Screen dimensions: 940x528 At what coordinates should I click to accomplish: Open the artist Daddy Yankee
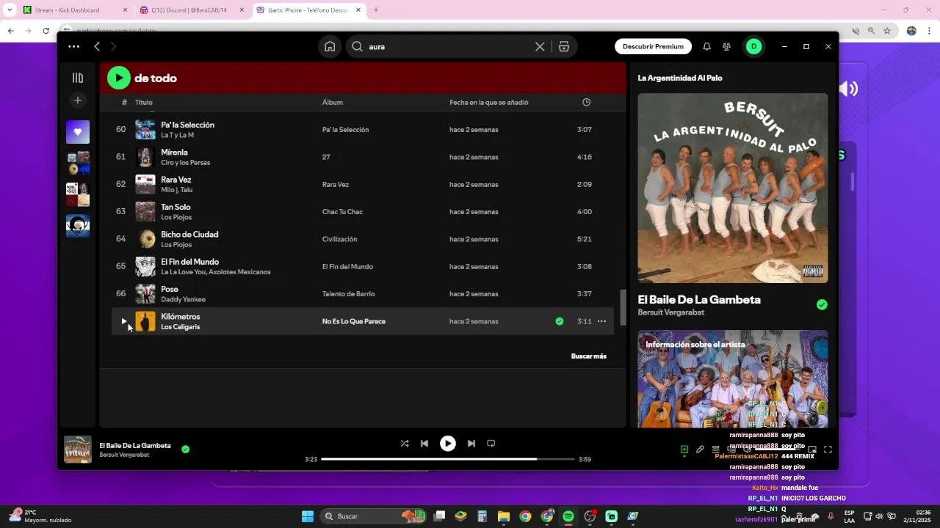point(183,299)
